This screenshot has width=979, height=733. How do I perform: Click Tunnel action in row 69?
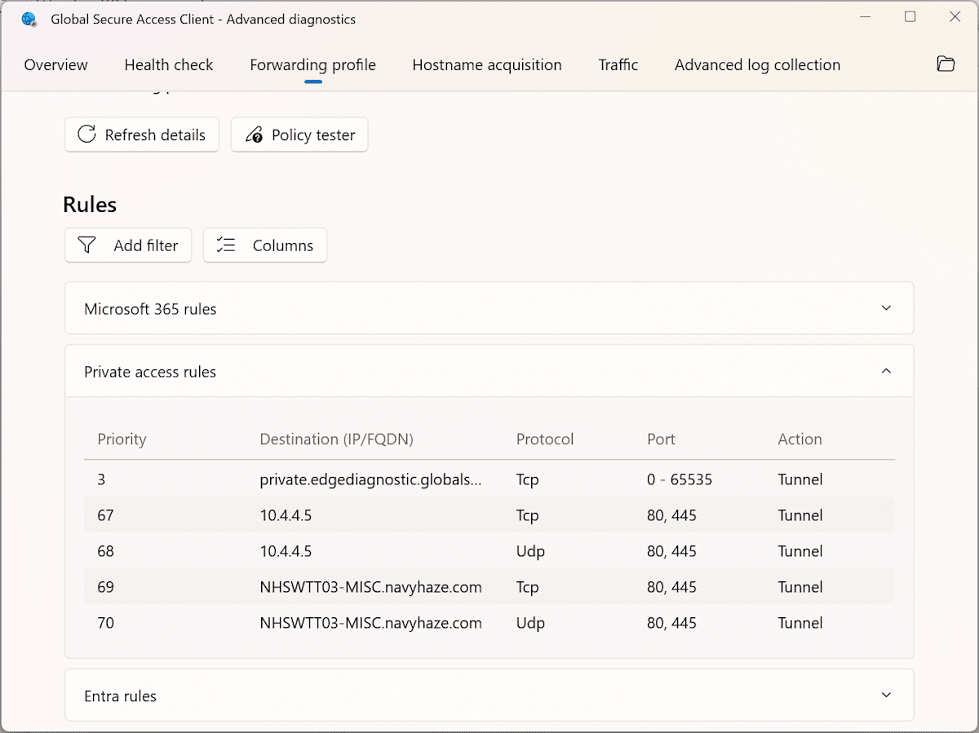click(x=800, y=587)
